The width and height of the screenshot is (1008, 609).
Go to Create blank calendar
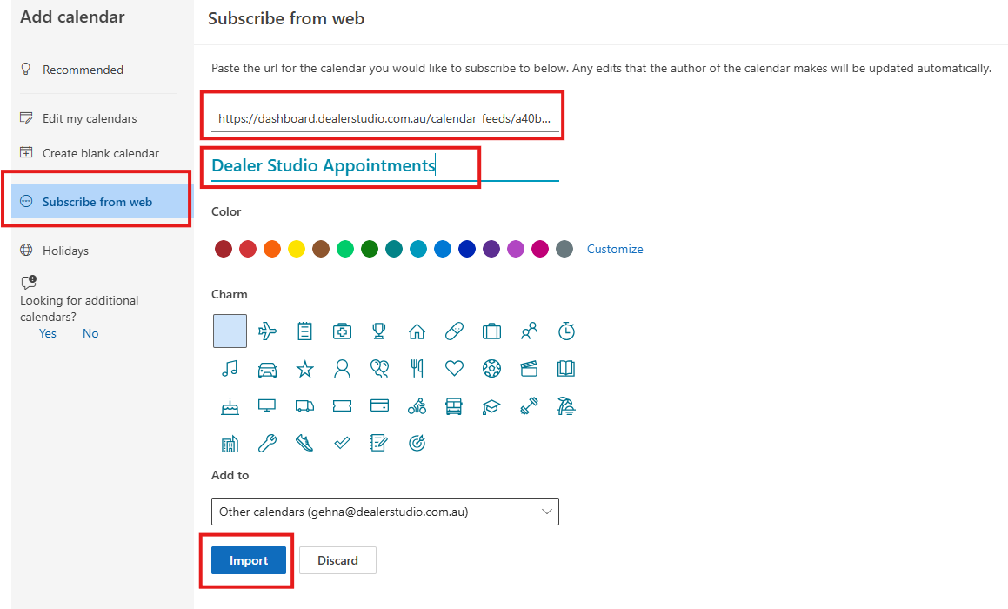[x=100, y=153]
